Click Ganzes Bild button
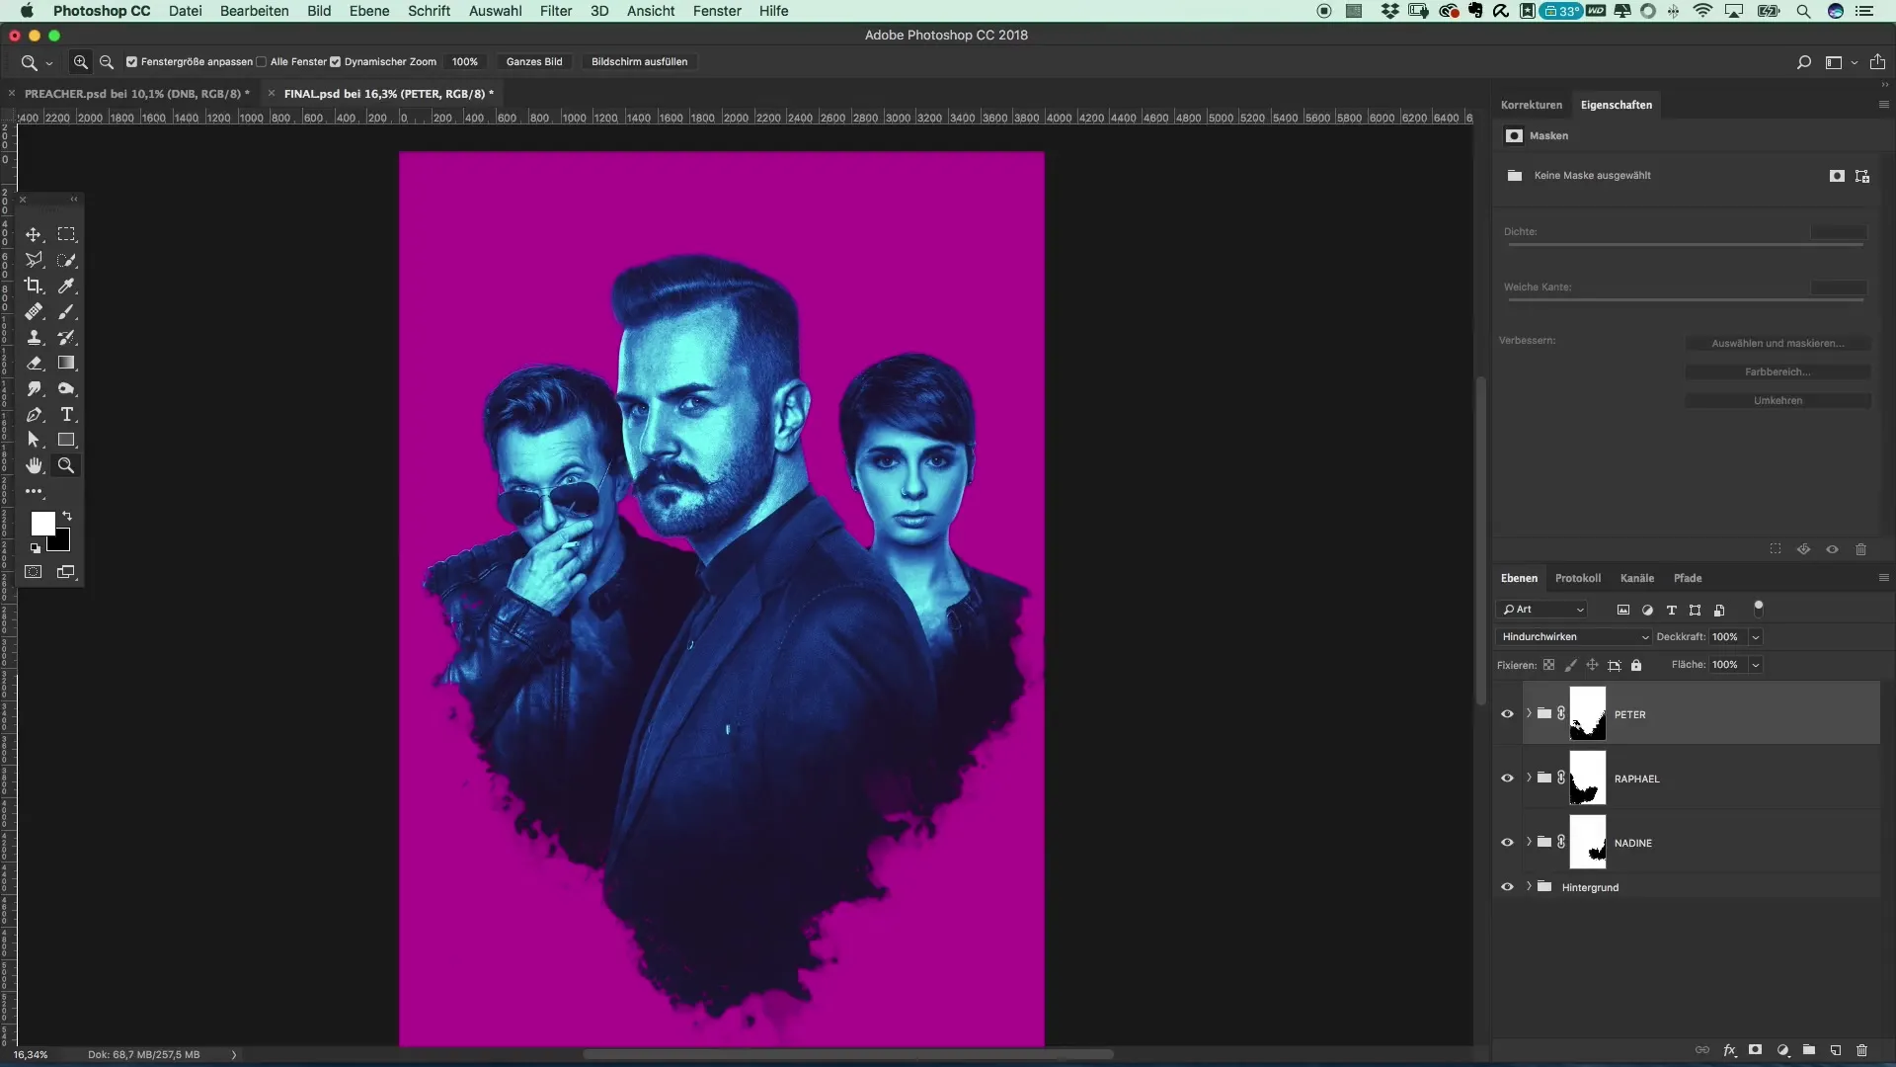1896x1067 pixels. pos(534,61)
